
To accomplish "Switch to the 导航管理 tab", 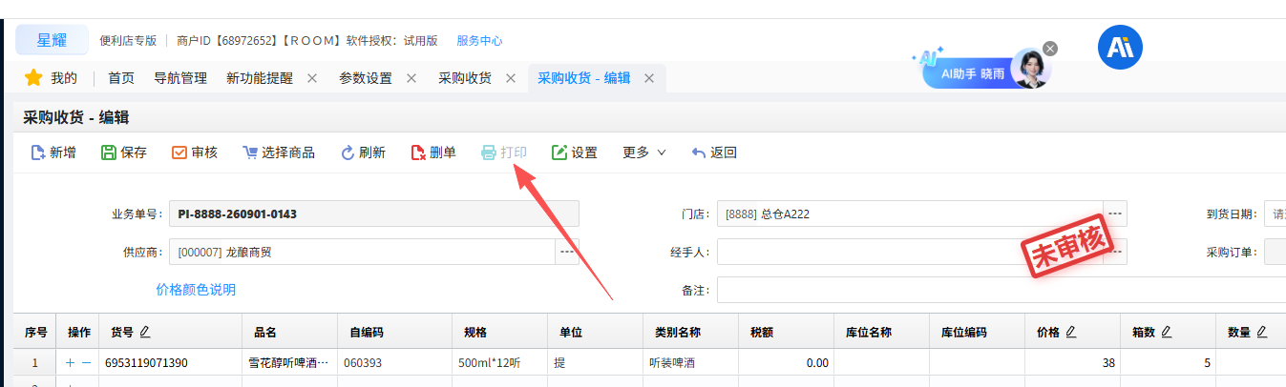I will click(x=180, y=78).
